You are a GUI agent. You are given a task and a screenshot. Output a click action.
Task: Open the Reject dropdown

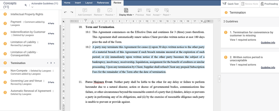click(167, 12)
